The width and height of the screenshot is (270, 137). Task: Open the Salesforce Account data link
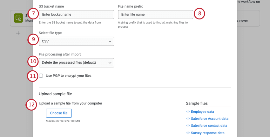(x=210, y=119)
